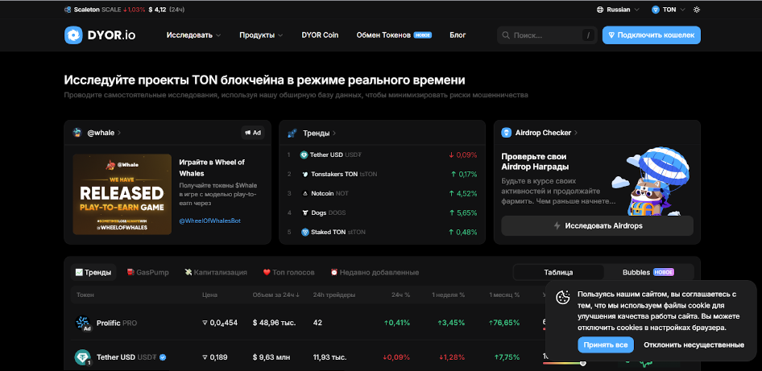
Task: Click Отклонить несущественные link
Action: point(694,344)
